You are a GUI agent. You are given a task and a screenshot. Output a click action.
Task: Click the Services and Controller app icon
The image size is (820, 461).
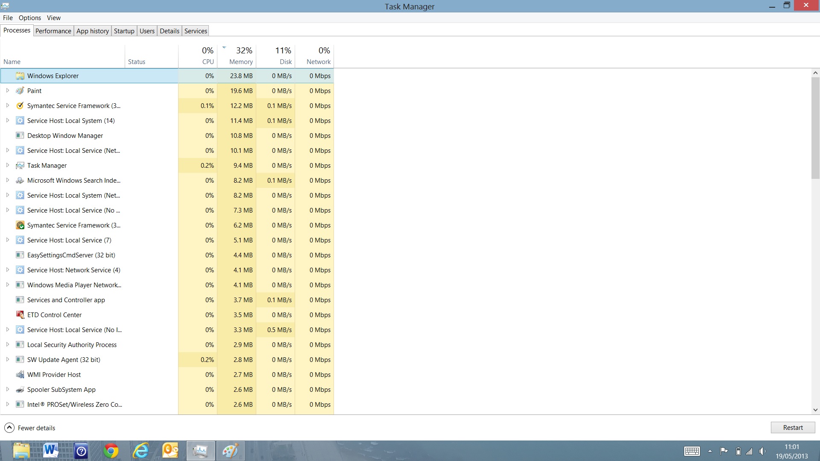point(20,300)
